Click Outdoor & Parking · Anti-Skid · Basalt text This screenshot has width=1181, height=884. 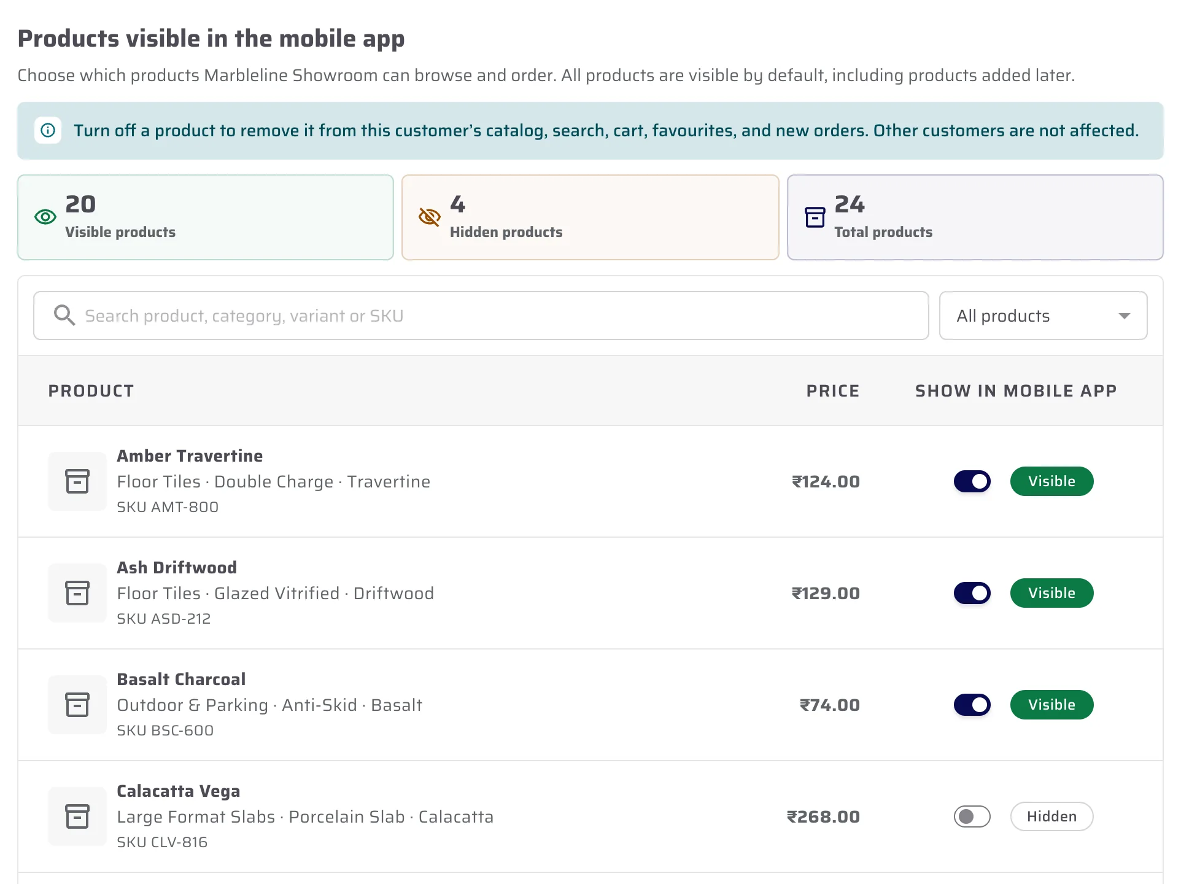point(269,705)
